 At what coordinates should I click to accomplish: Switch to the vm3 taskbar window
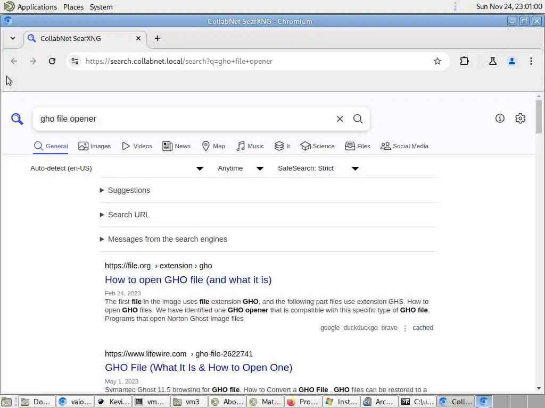click(x=189, y=402)
